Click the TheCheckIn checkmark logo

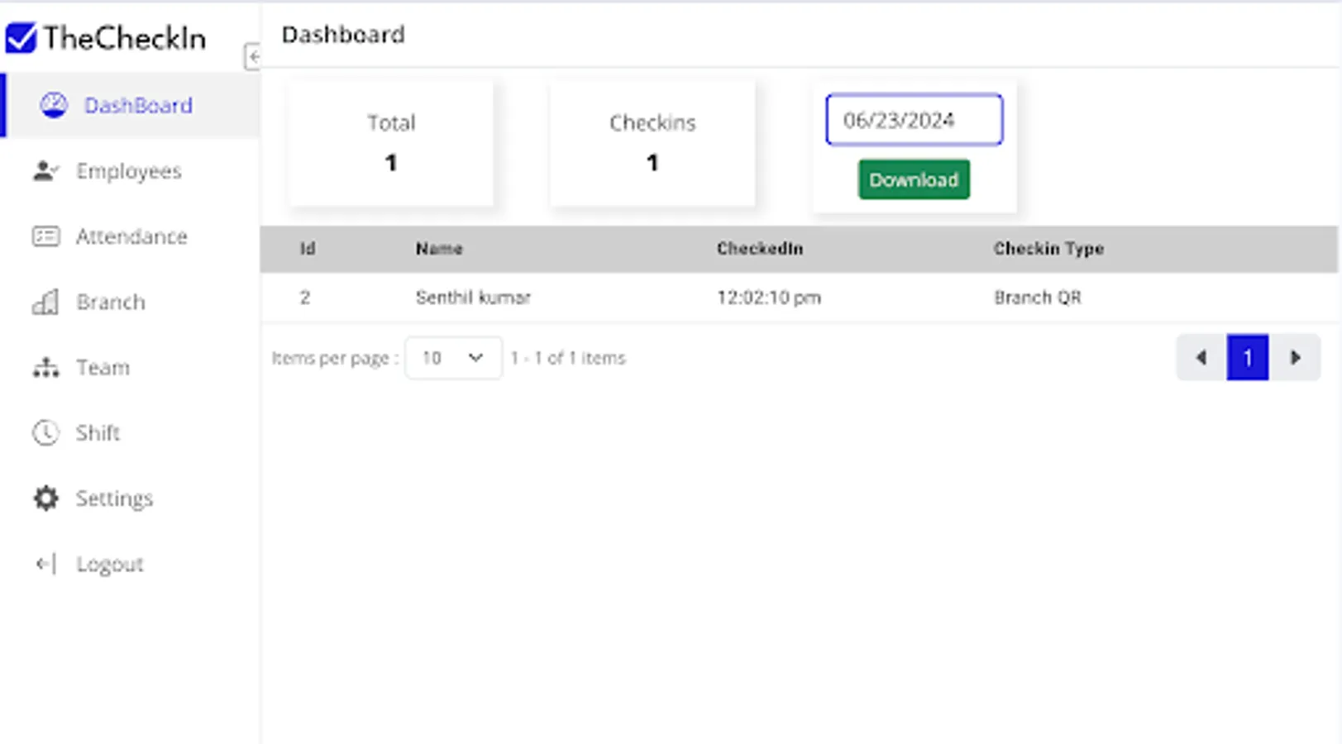21,36
